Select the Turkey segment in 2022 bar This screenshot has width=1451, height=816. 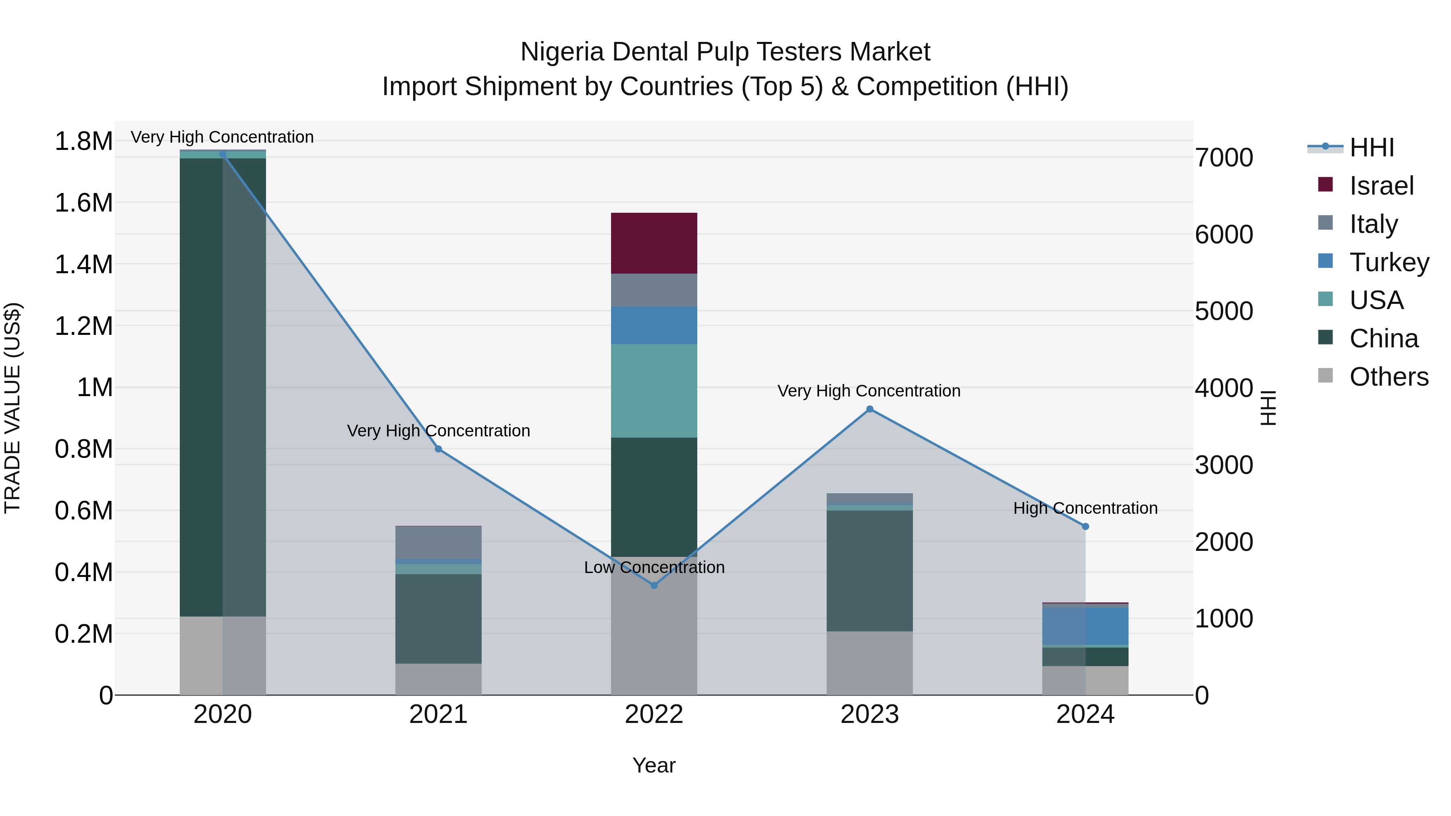point(654,326)
